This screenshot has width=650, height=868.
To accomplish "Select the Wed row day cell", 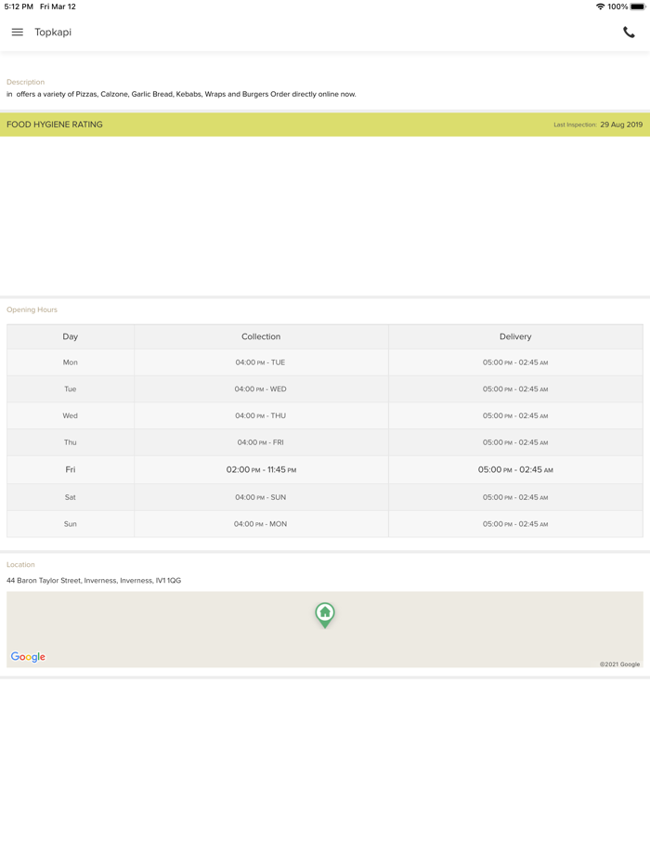I will pyautogui.click(x=71, y=415).
